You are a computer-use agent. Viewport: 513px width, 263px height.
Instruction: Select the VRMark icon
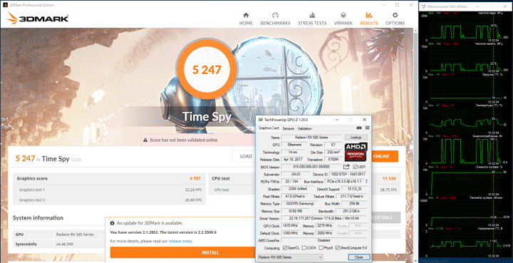pyautogui.click(x=343, y=16)
